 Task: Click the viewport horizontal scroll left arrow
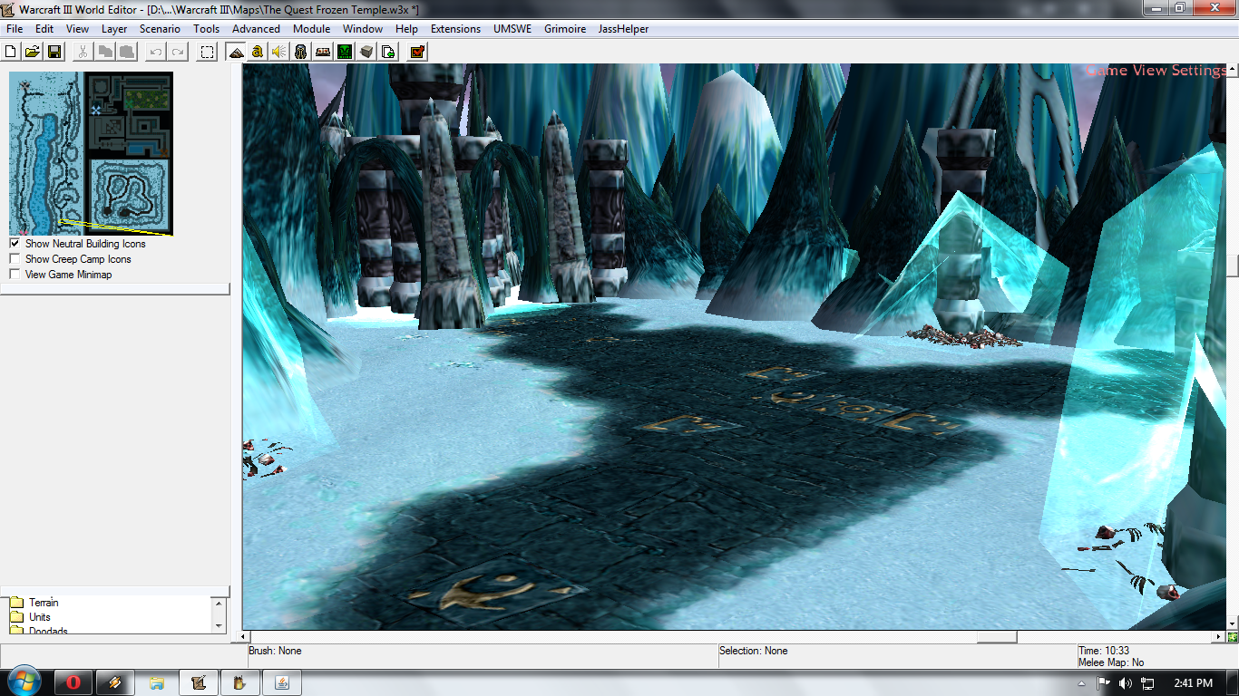click(x=243, y=637)
